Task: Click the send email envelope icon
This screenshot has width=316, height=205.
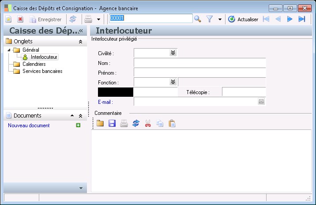Action: 261,102
